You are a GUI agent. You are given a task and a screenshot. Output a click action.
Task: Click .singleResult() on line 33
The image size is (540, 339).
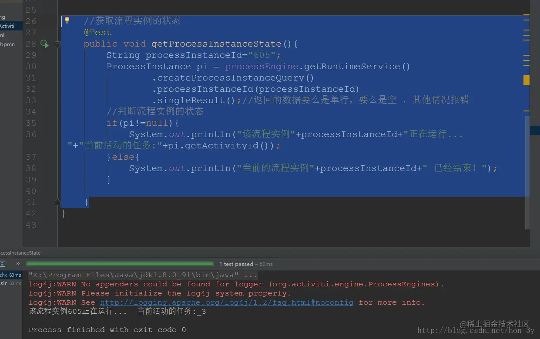194,101
